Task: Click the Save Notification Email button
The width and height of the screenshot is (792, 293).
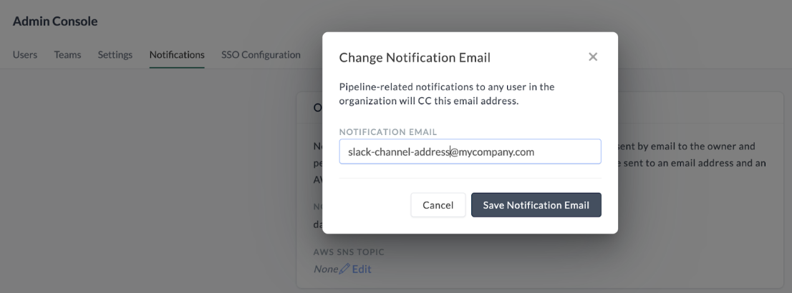Action: point(536,205)
